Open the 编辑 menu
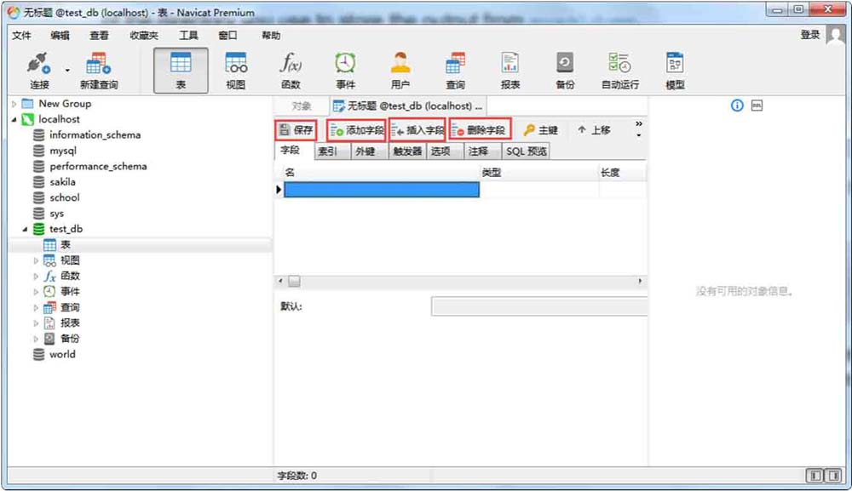 click(x=60, y=35)
